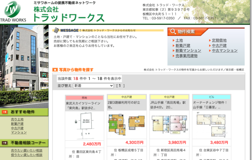Click the arrow icon beside 不動産相談コーナー
Viewport: 252px width, 160px height.
pos(5,143)
